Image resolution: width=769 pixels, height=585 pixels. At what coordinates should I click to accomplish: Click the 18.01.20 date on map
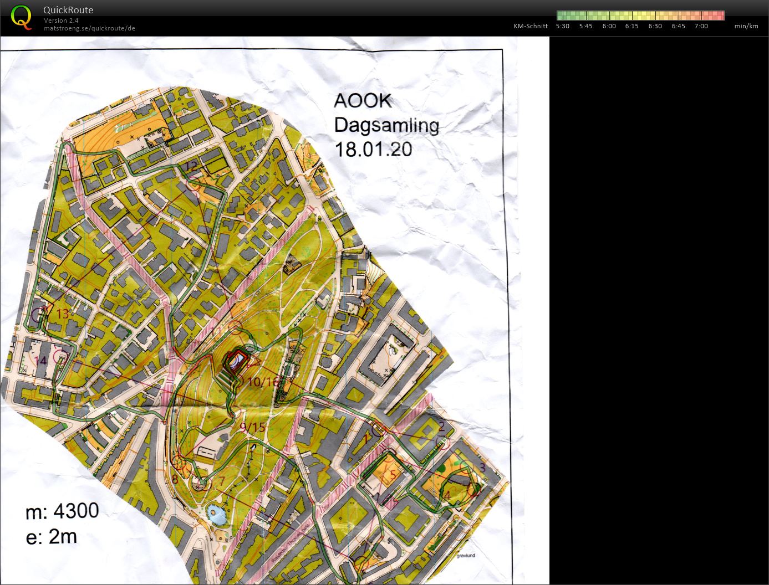coord(373,150)
